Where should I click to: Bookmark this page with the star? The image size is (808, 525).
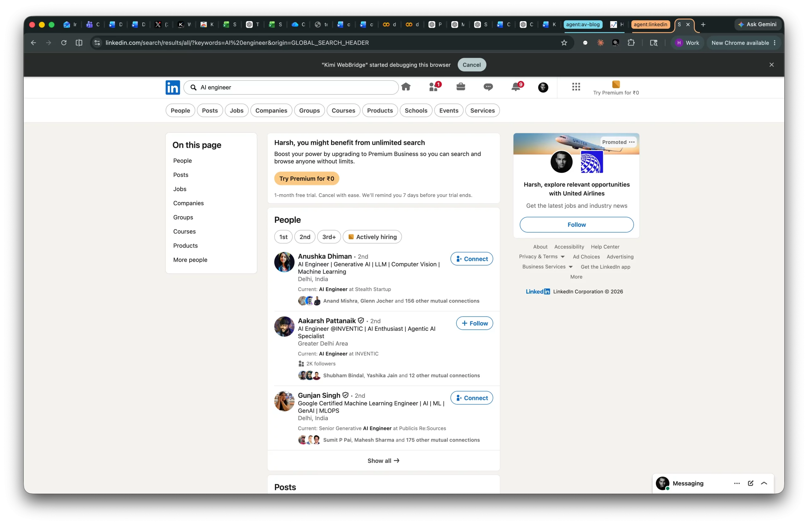point(564,43)
